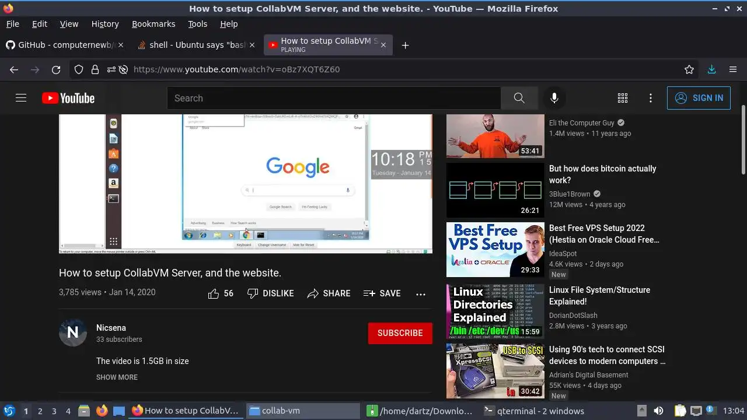Open the Nicsena channel name link
This screenshot has width=747, height=420.
click(x=111, y=328)
